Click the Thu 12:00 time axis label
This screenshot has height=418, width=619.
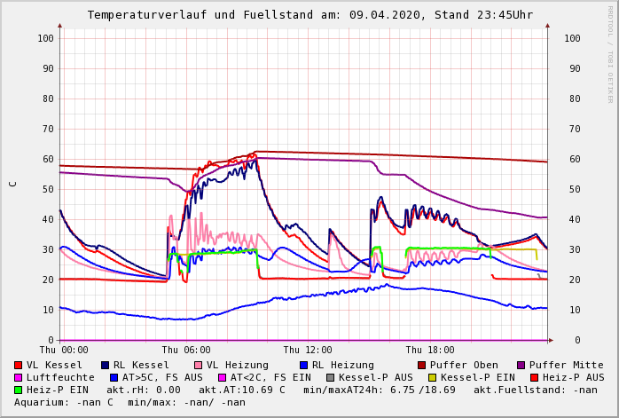pos(308,351)
